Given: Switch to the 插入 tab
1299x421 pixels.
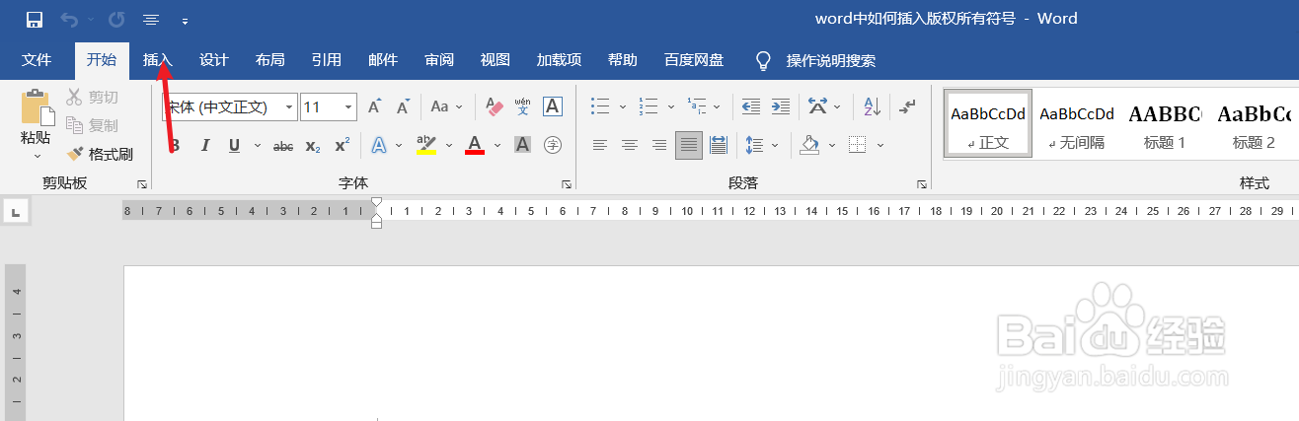Looking at the screenshot, I should (157, 60).
